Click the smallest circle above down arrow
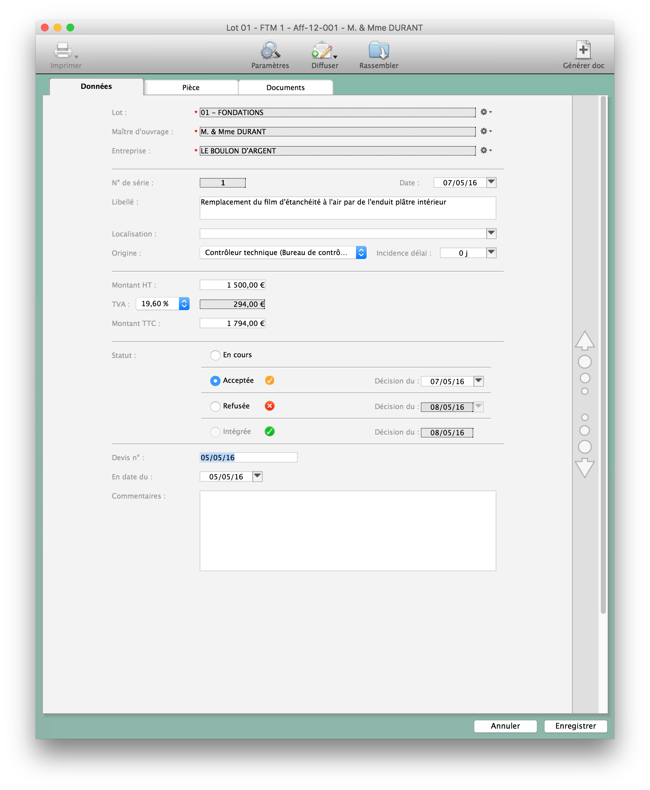Image resolution: width=650 pixels, height=790 pixels. 584,417
